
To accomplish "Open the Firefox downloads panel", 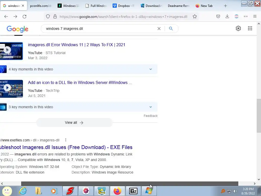I will 227,17.
